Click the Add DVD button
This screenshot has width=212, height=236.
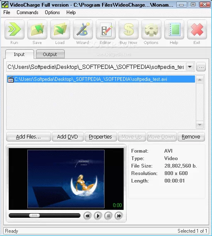coord(68,136)
